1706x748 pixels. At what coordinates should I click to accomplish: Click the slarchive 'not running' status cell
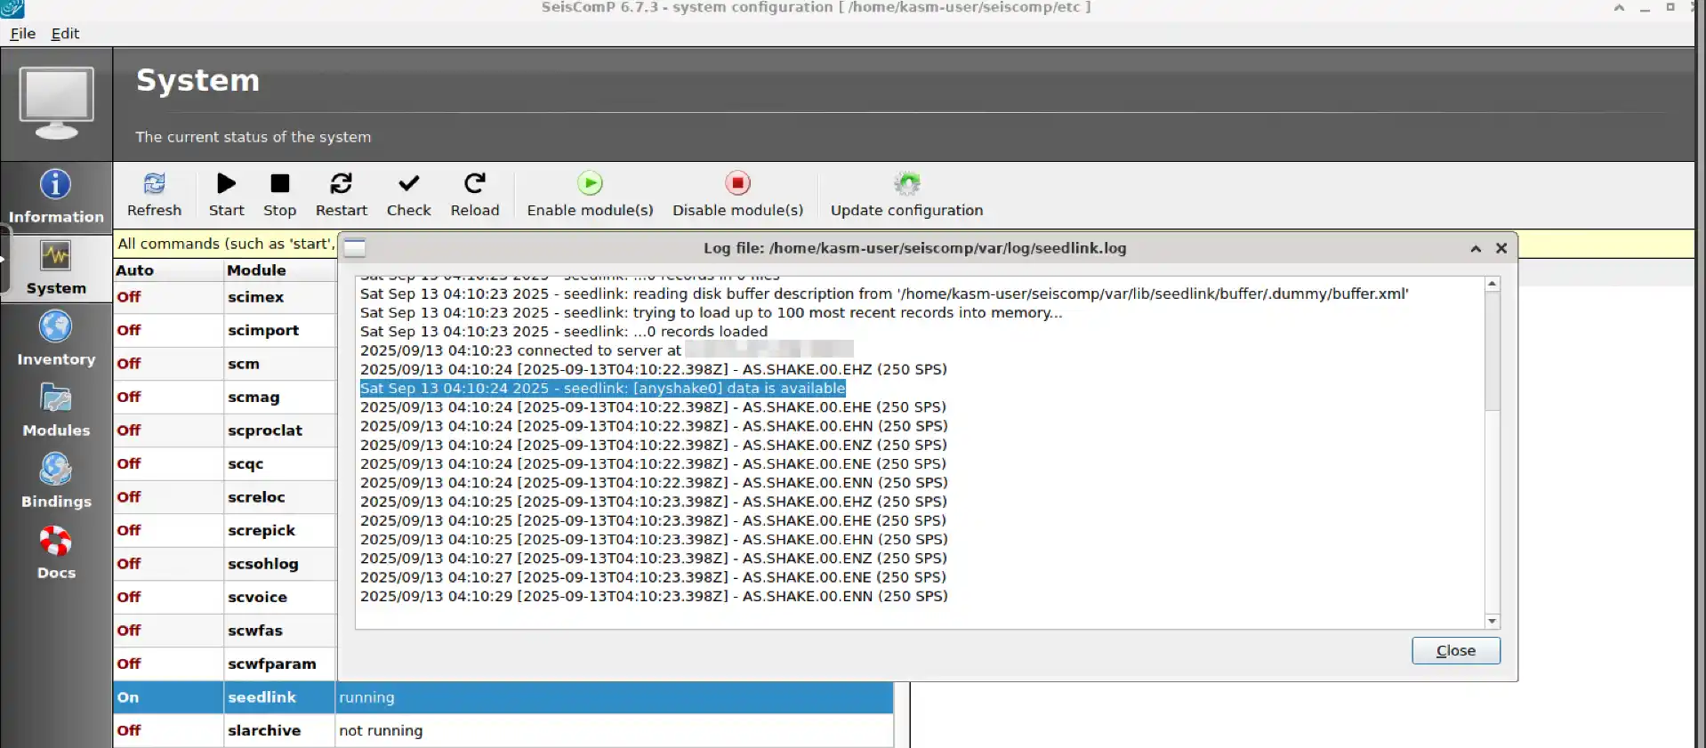[614, 730]
